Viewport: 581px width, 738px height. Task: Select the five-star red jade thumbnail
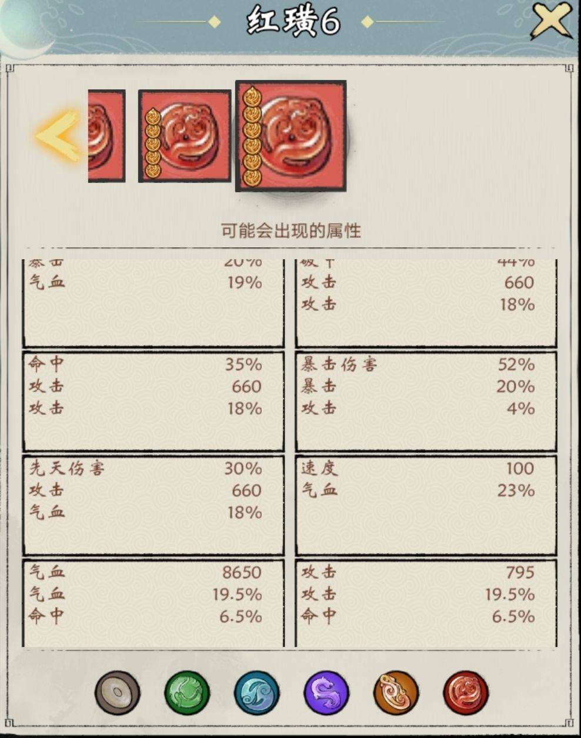click(x=185, y=136)
